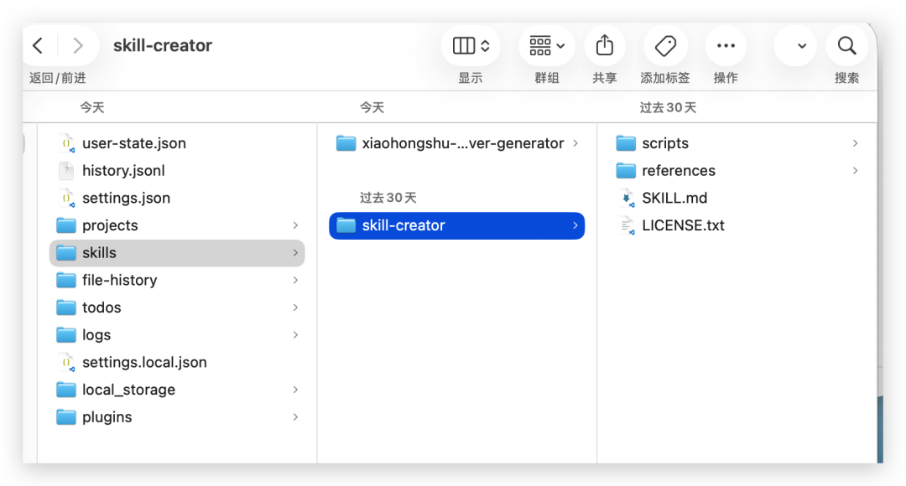Screen dimensions: 906x486
Task: Click the 共享 share icon
Action: 605,46
